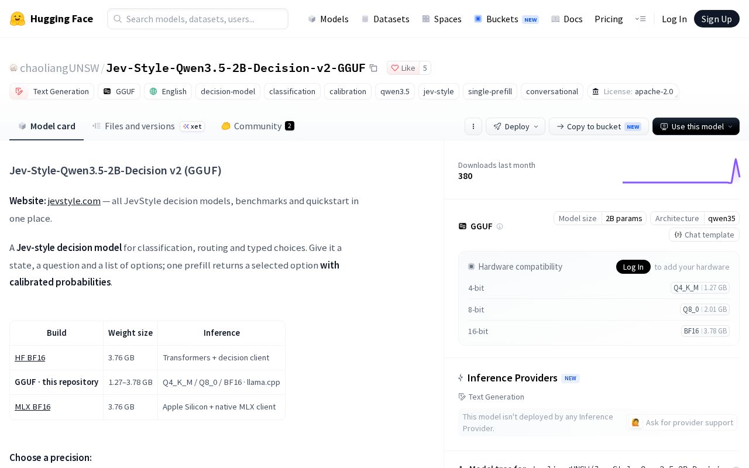Image resolution: width=749 pixels, height=468 pixels.
Task: Open the jevstyle.com website link
Action: [x=74, y=201]
